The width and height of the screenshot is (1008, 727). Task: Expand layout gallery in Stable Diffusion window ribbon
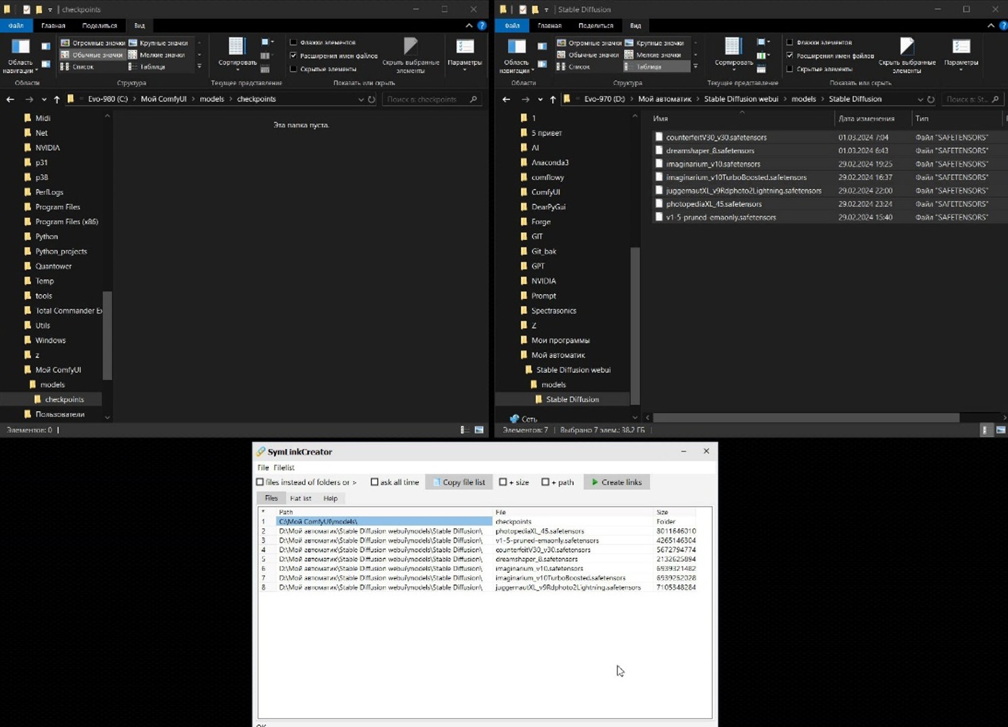pyautogui.click(x=695, y=67)
